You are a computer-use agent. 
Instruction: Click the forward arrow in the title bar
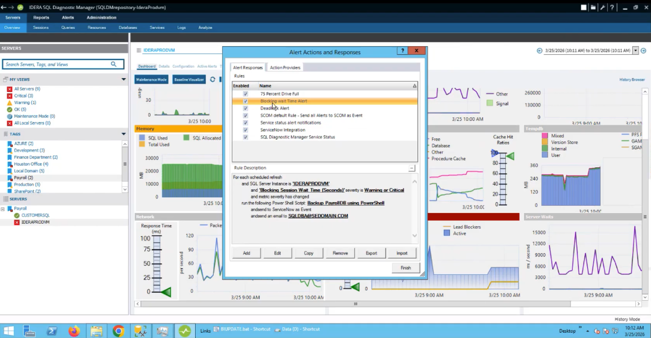(x=11, y=7)
